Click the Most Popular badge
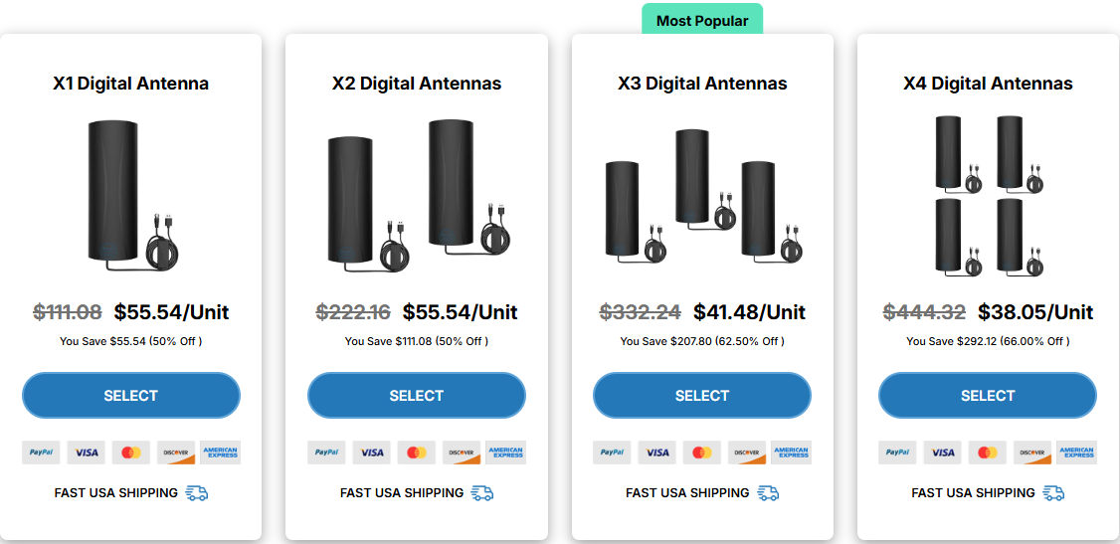 tap(702, 21)
